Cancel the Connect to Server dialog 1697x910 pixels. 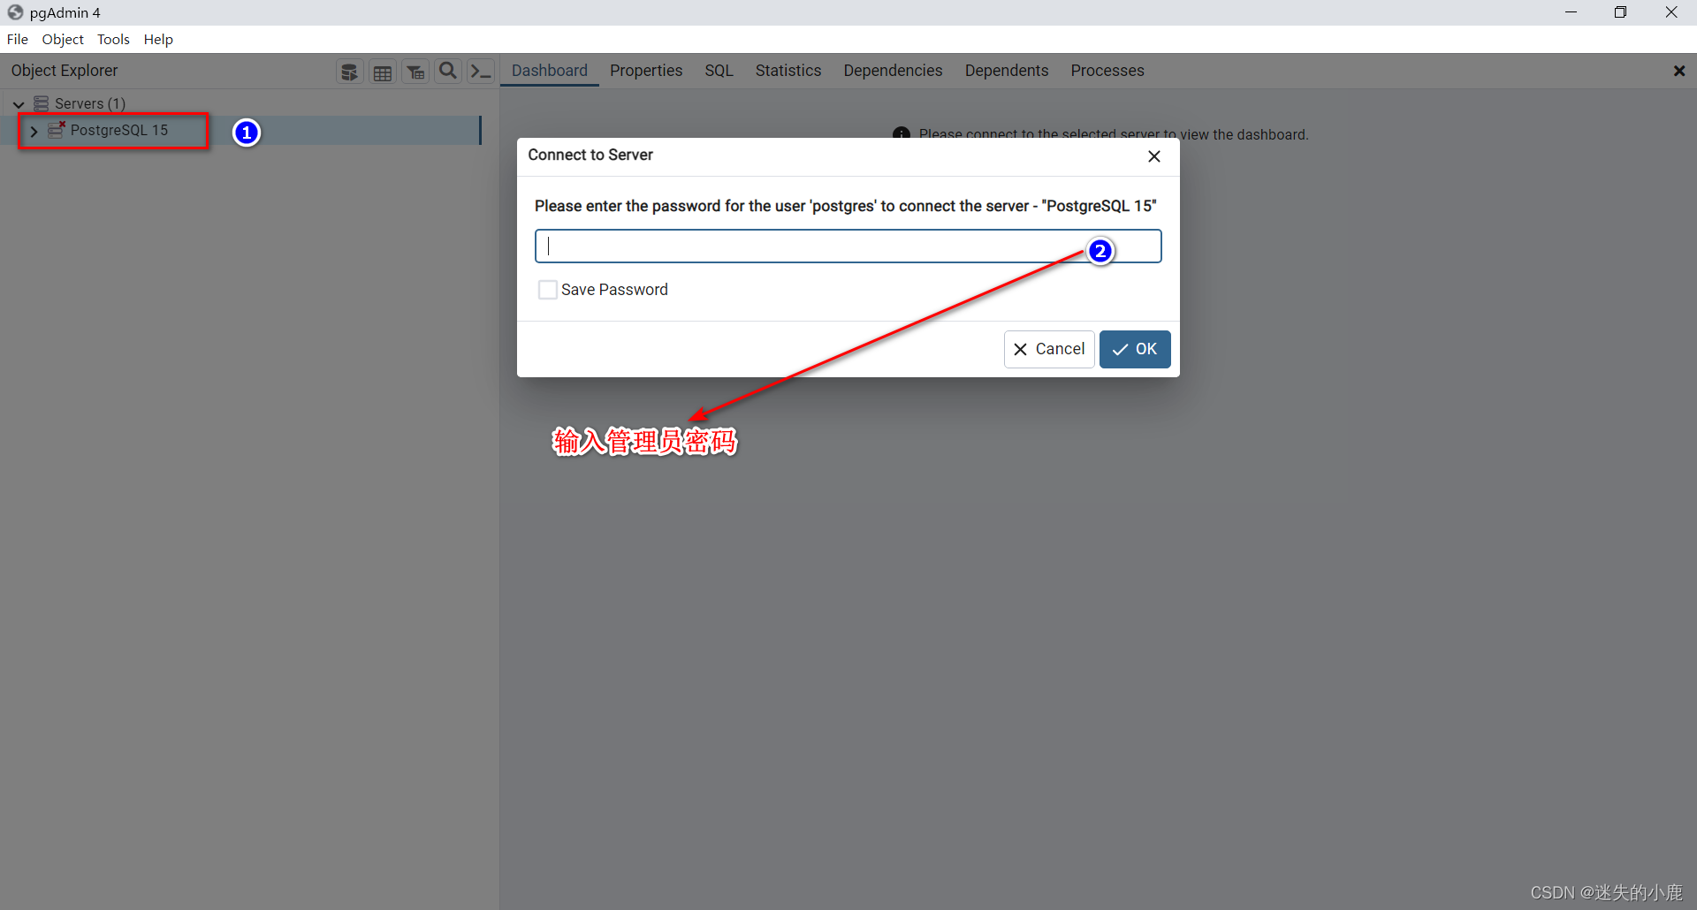1049,349
